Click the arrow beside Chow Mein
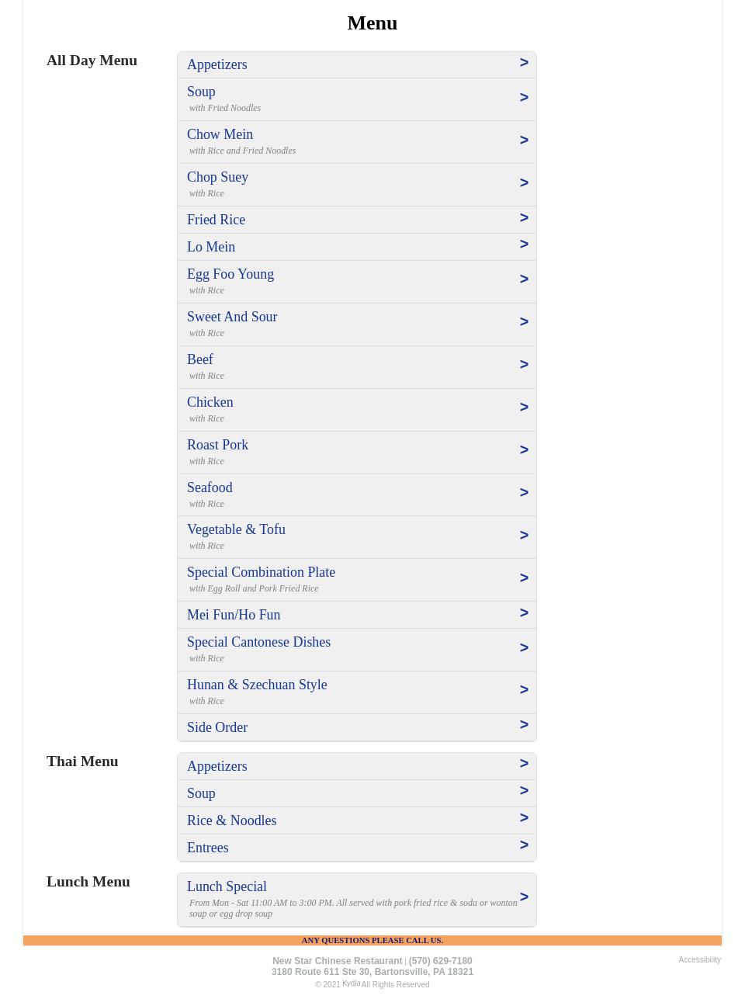This screenshot has width=745, height=1006. (524, 140)
